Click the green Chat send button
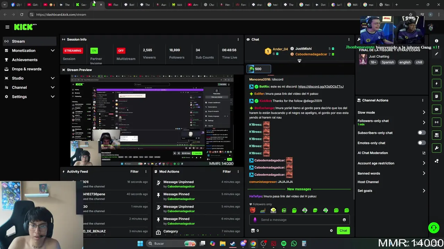Screen dimensions: 444x249 pos(343,231)
